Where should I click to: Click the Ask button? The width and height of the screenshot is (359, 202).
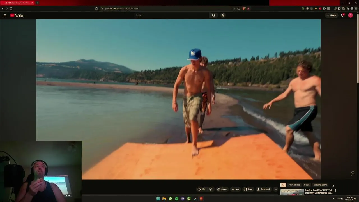(235, 189)
